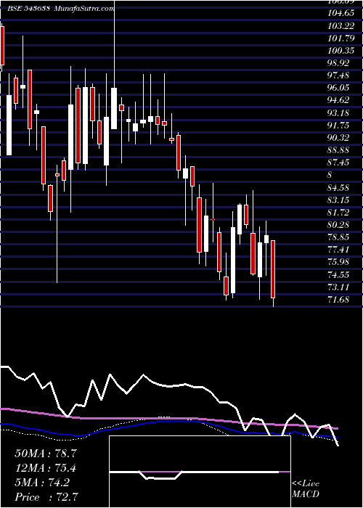Select the 93.18 price axis label
The image size is (363, 508).
point(338,112)
